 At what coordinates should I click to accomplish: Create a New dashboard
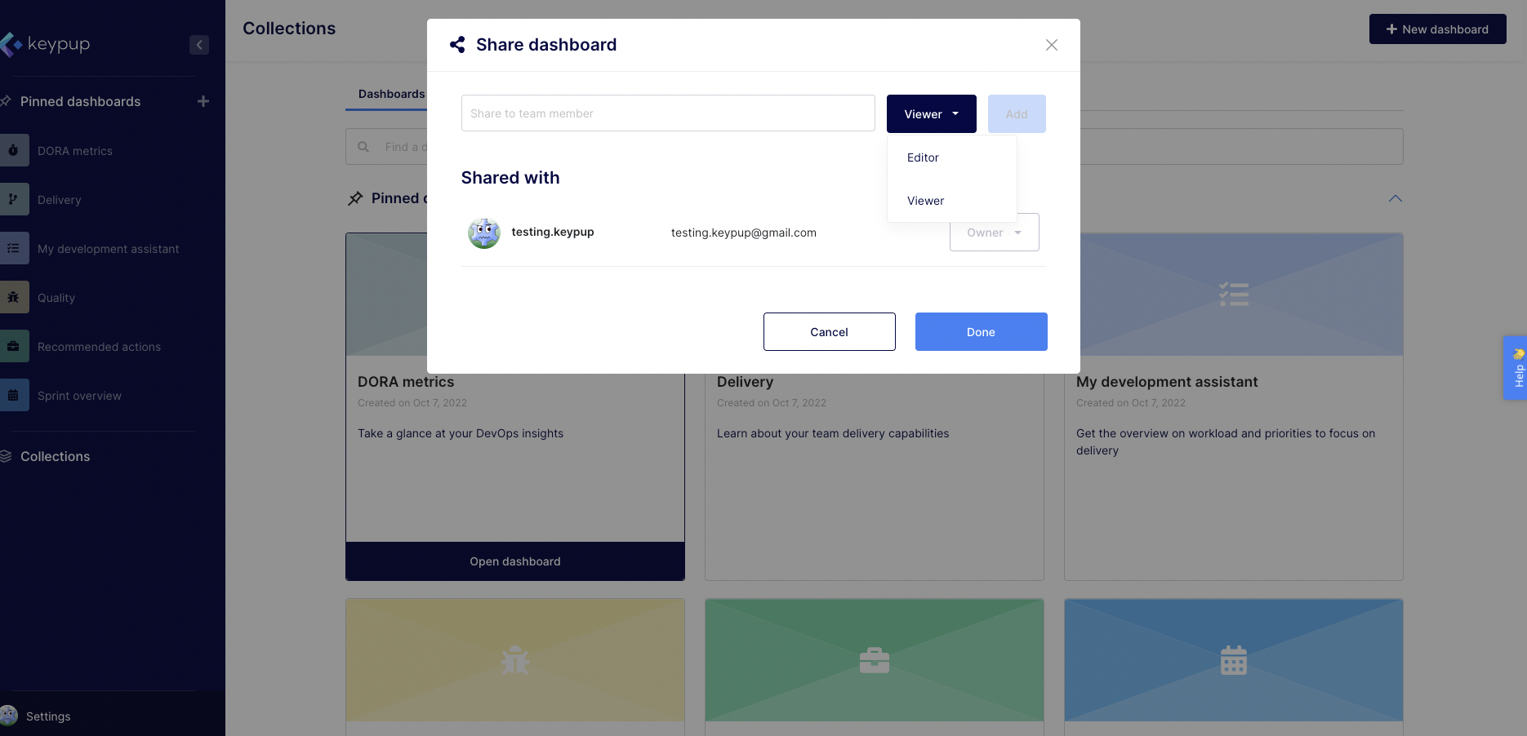point(1437,29)
